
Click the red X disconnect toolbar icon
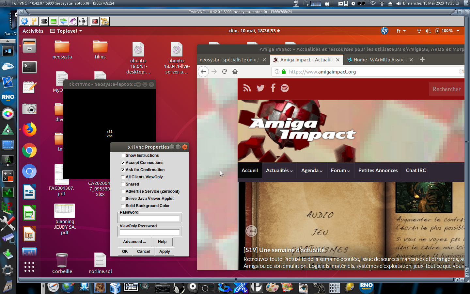tap(95, 22)
